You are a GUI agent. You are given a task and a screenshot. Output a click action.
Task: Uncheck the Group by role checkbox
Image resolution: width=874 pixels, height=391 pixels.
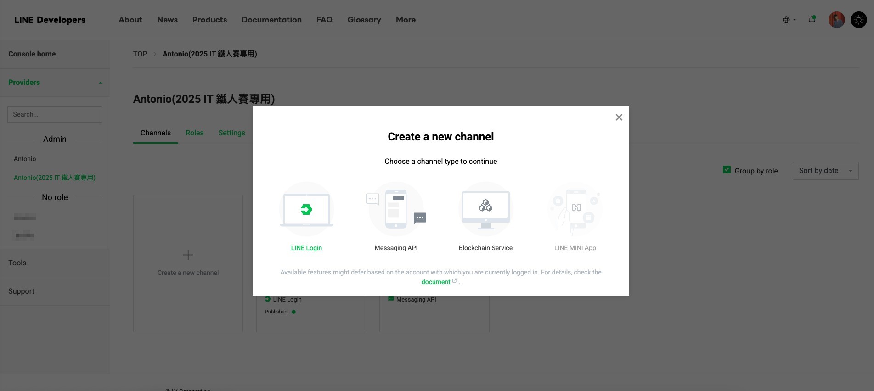click(727, 170)
